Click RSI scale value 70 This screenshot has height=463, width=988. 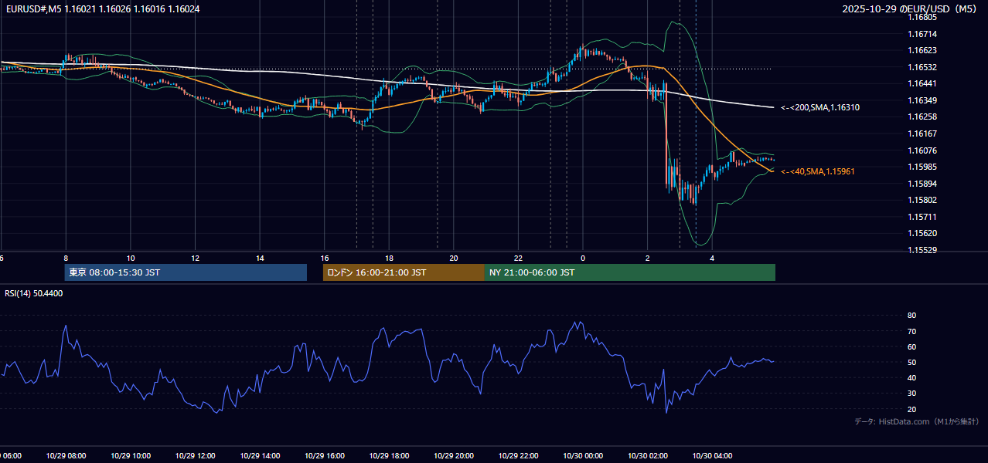coord(911,331)
